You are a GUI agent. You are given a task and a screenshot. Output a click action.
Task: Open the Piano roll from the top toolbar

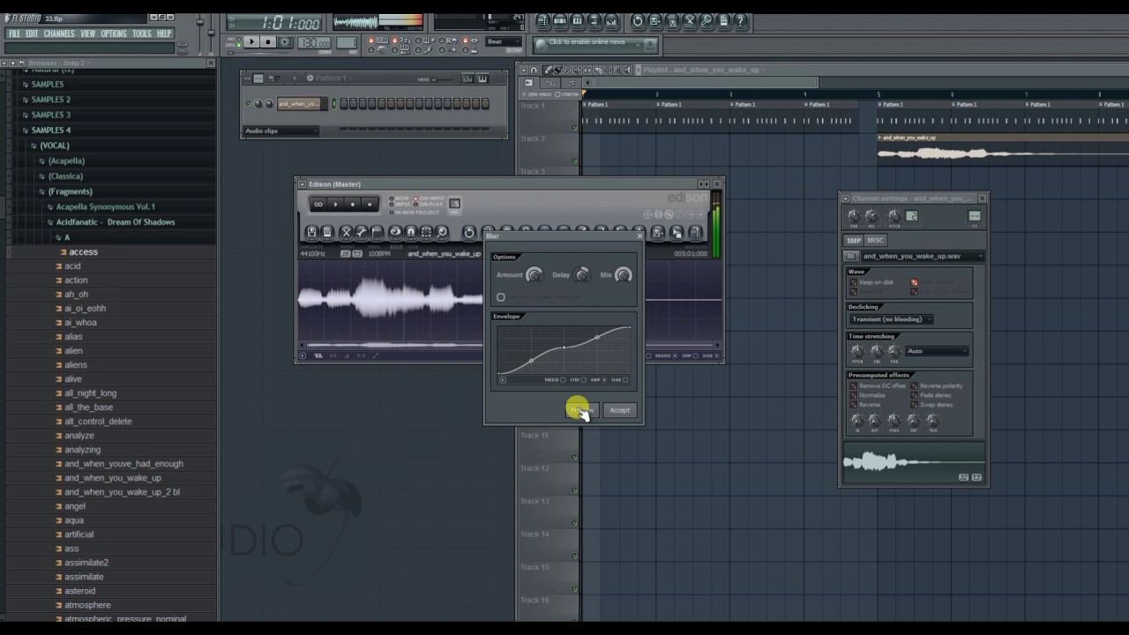tap(577, 21)
